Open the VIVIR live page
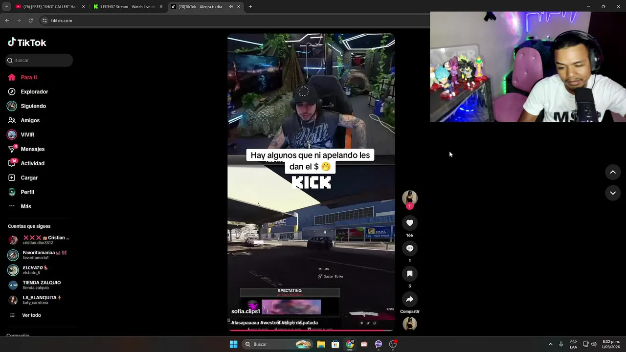This screenshot has width=626, height=352. [x=21, y=134]
